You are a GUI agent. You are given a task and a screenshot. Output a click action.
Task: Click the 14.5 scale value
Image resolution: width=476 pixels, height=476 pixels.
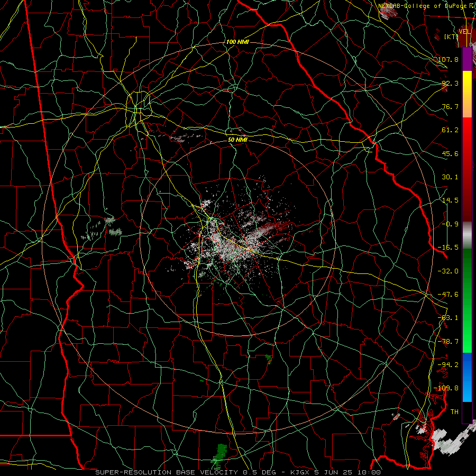(450, 200)
